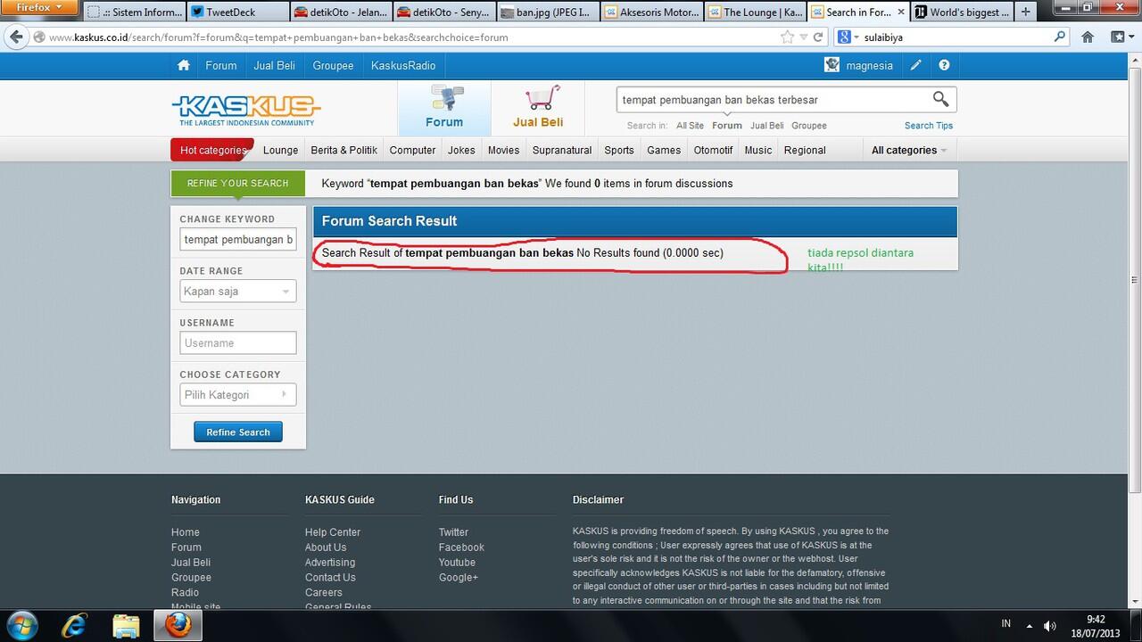The height and width of the screenshot is (642, 1142).
Task: Open the Computer category
Action: [412, 150]
